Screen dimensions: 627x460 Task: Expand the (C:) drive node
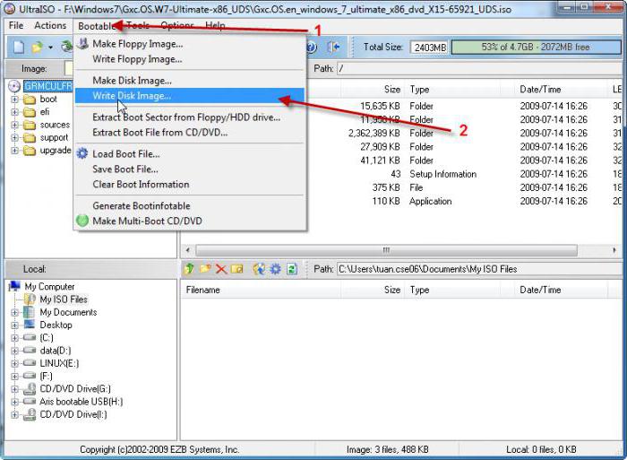15,338
